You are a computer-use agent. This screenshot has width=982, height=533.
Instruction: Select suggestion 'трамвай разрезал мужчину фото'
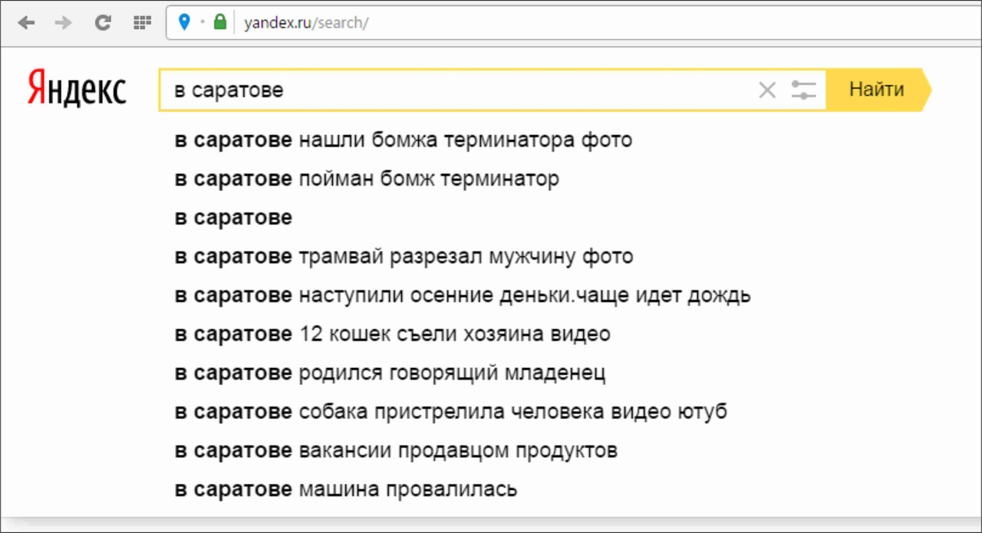tap(404, 256)
